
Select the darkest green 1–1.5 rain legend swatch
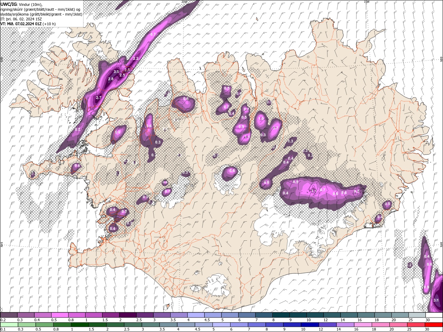[80, 324]
